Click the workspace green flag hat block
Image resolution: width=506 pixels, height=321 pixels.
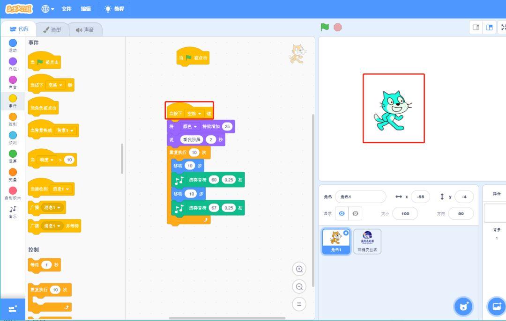point(193,57)
